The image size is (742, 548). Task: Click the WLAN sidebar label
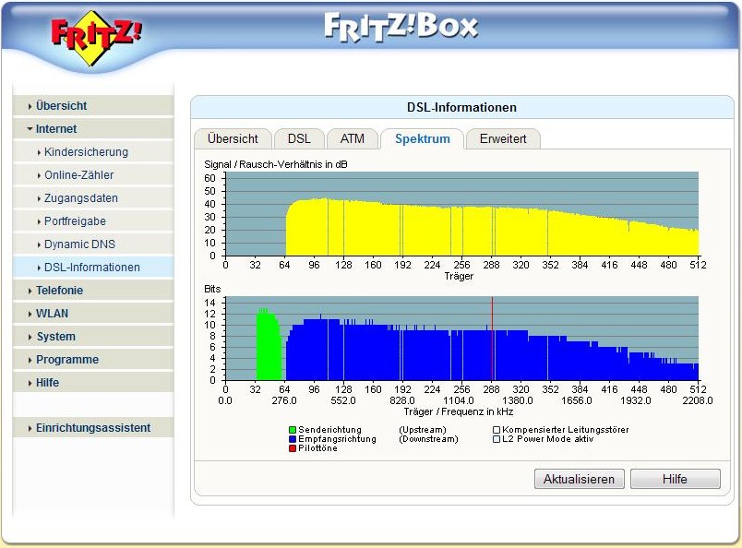click(52, 314)
